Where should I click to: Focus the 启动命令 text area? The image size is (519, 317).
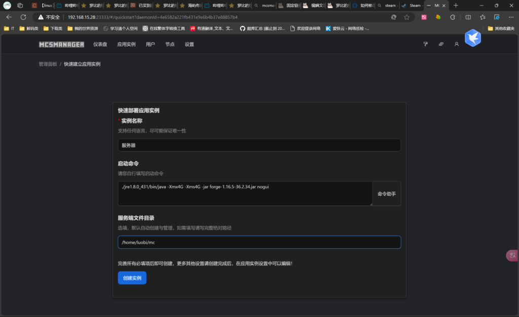[245, 194]
